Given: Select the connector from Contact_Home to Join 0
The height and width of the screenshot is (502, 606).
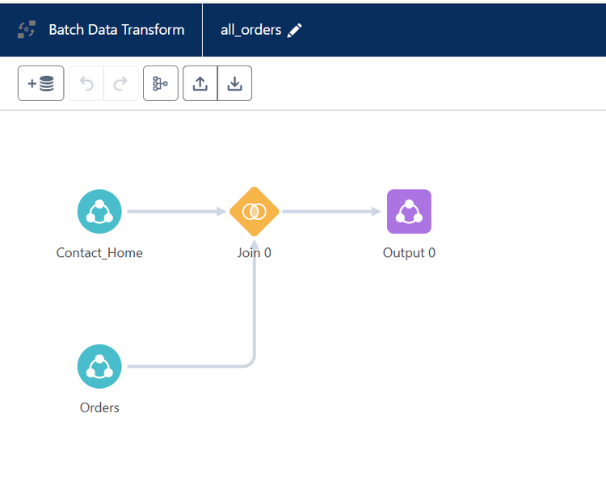Looking at the screenshot, I should (174, 212).
